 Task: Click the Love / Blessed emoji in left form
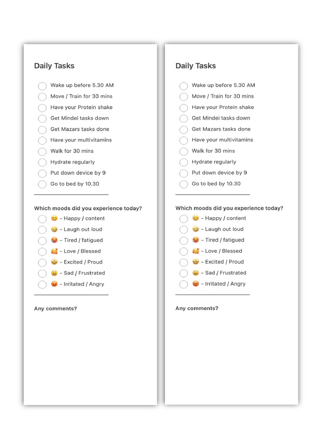tap(54, 251)
